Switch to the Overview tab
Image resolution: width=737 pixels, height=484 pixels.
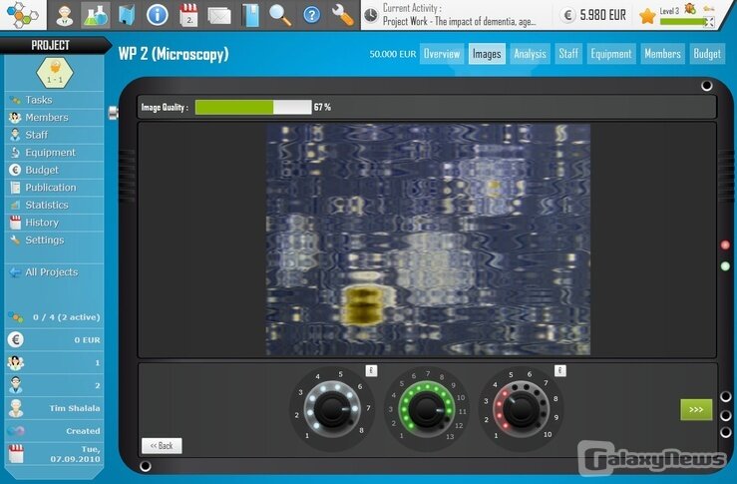point(441,54)
